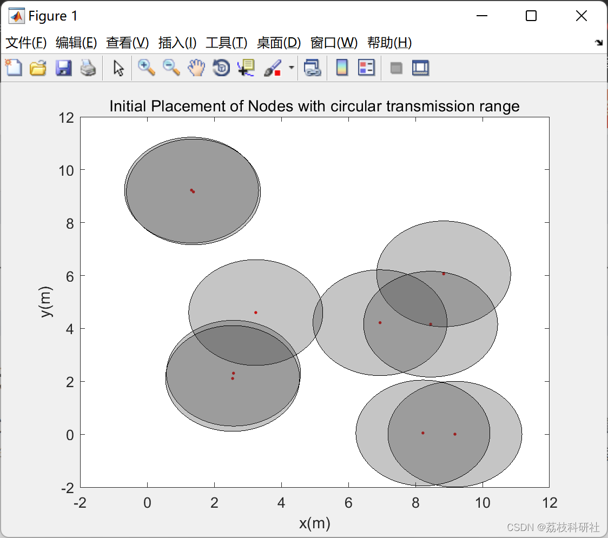Viewport: 608px width, 538px height.
Task: Click the New Figure icon
Action: [x=14, y=68]
